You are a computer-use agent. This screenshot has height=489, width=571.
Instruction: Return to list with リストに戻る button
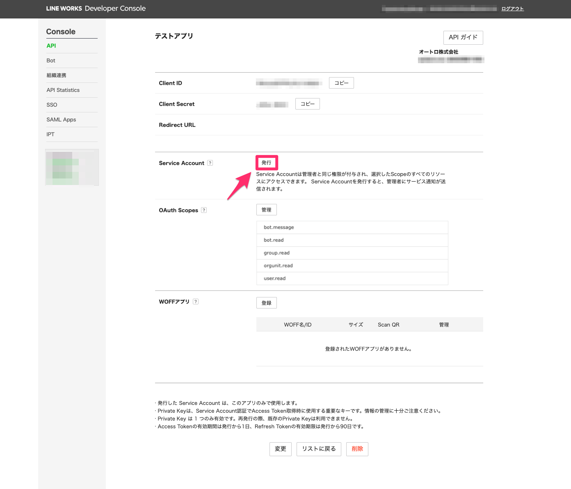[x=319, y=449]
